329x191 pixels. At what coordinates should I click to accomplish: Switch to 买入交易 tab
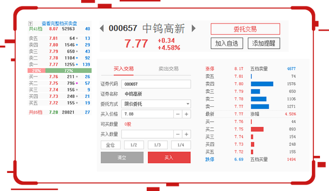click(x=124, y=69)
